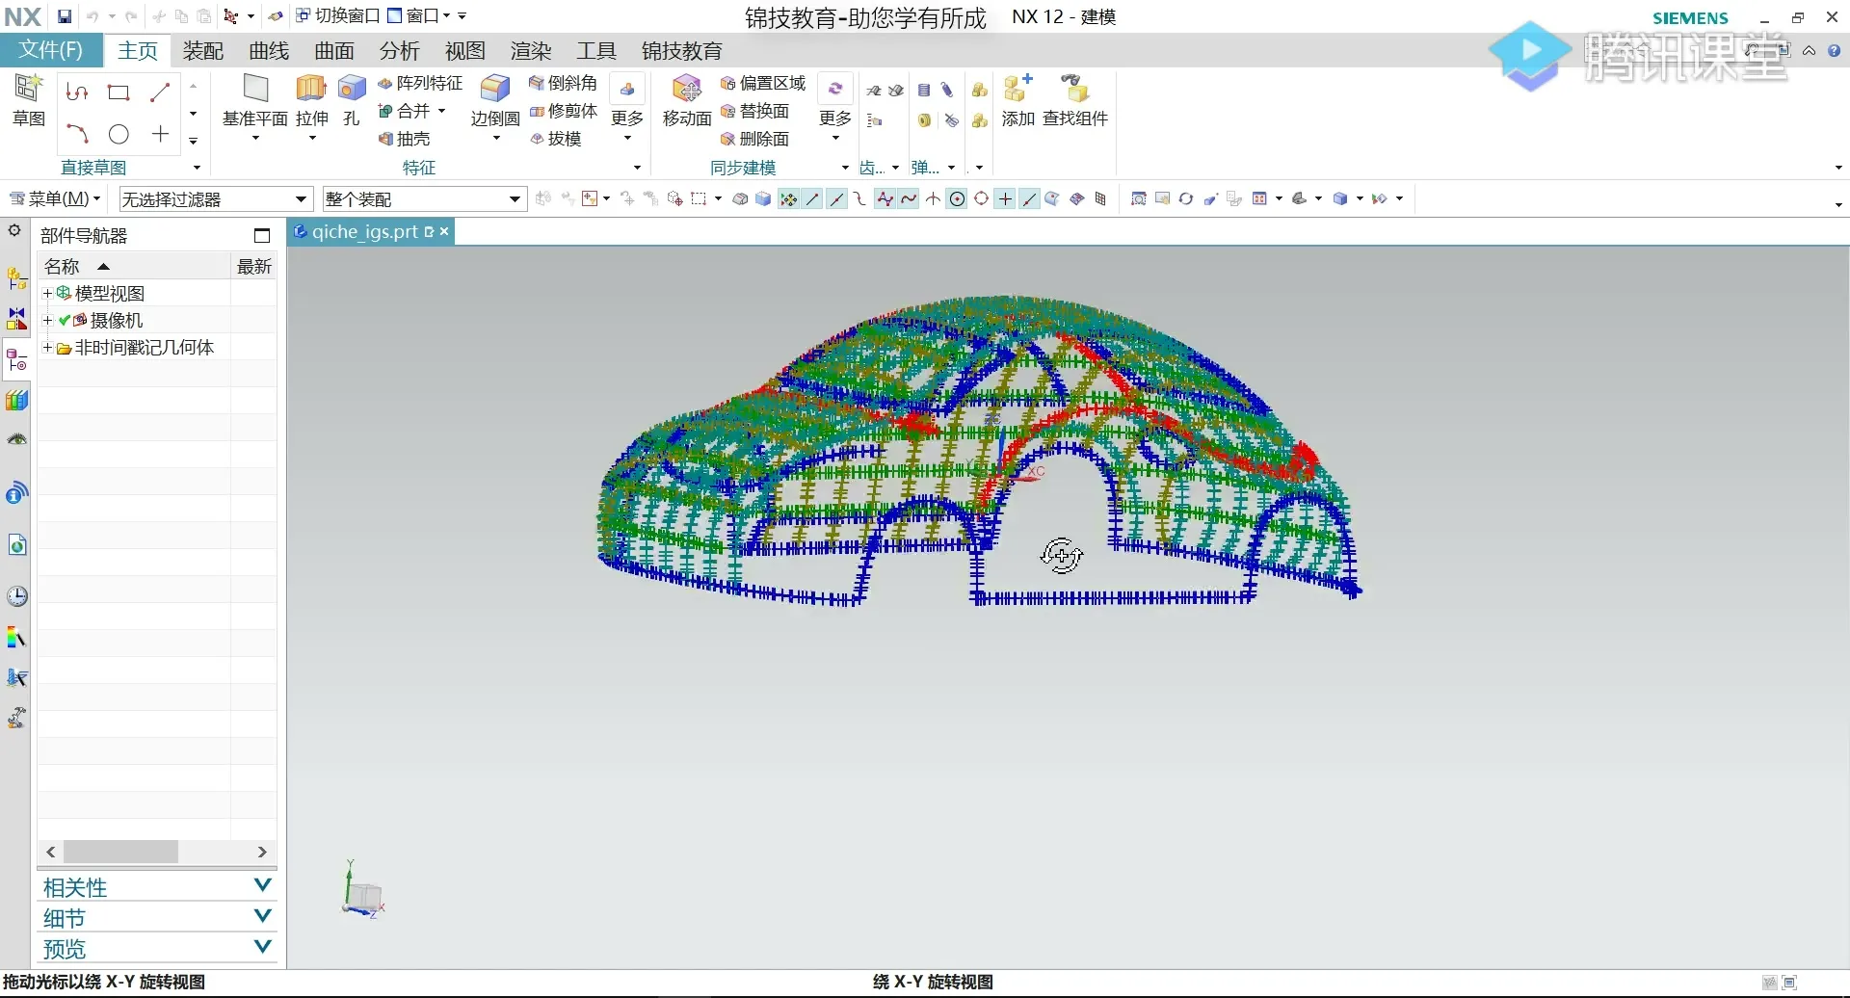Toggle the part navigator panel maximize box
1850x998 pixels.
click(x=262, y=236)
